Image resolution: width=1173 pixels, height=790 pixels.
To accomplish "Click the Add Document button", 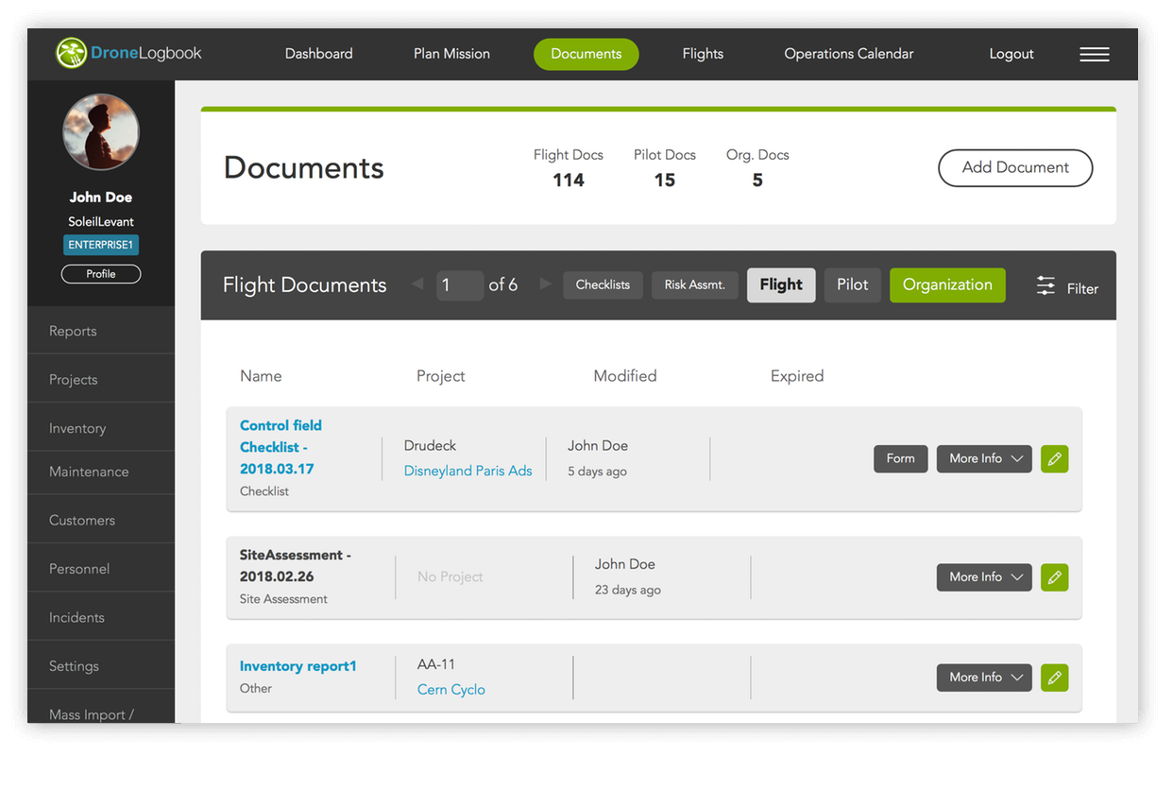I will click(x=1014, y=168).
